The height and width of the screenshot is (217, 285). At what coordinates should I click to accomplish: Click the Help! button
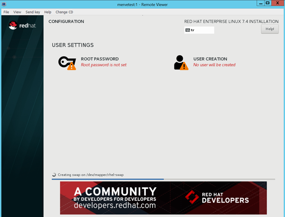[x=270, y=29]
